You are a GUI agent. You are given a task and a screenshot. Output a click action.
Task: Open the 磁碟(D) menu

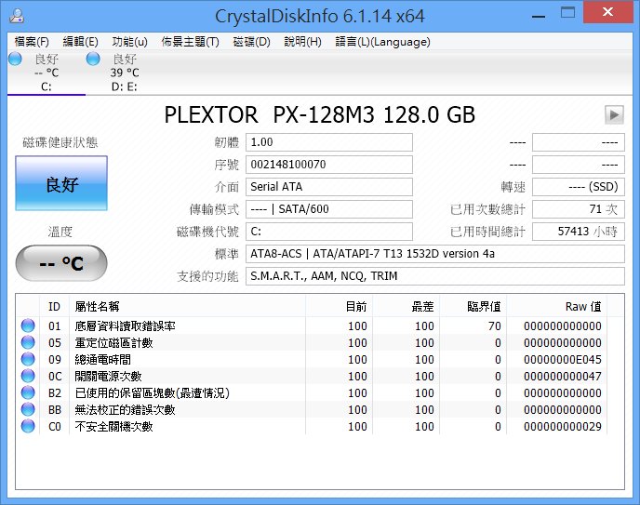coord(251,42)
